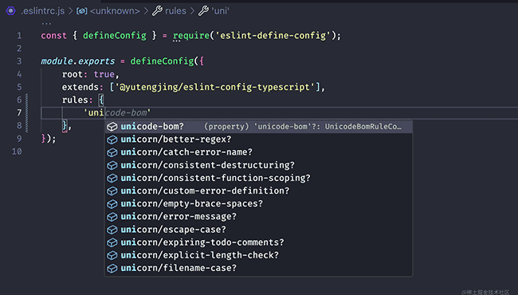Choose unicorn/consistent-function-scoping? suggestion
This screenshot has height=295, width=518.
pyautogui.click(x=259, y=178)
